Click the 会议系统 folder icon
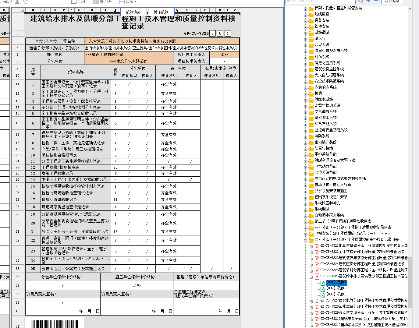 point(311,45)
